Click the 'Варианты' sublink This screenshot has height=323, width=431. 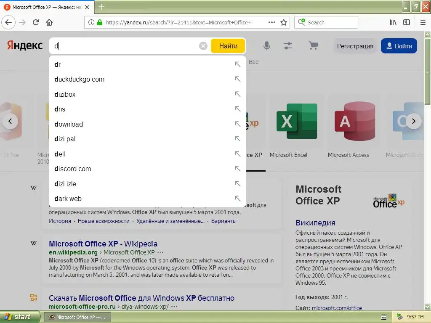224,221
